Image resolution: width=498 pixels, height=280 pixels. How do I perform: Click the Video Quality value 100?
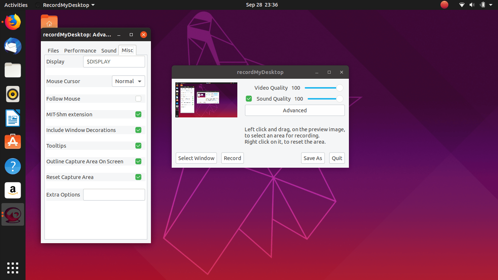point(296,88)
